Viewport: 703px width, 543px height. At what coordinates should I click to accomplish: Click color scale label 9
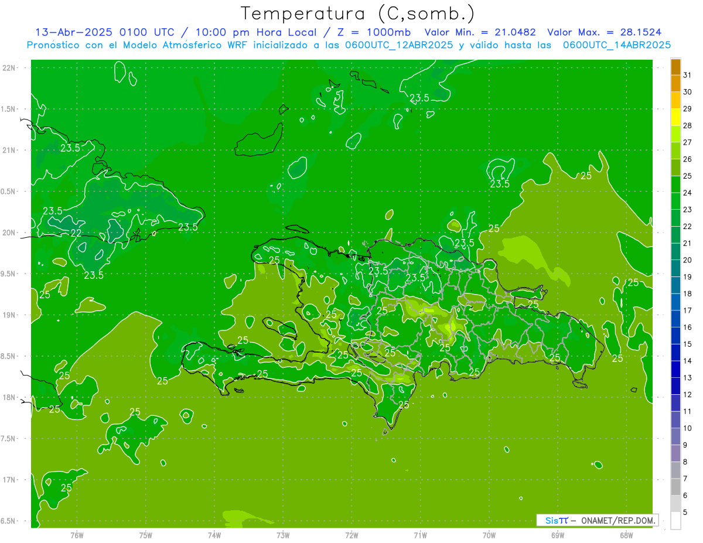pyautogui.click(x=685, y=445)
